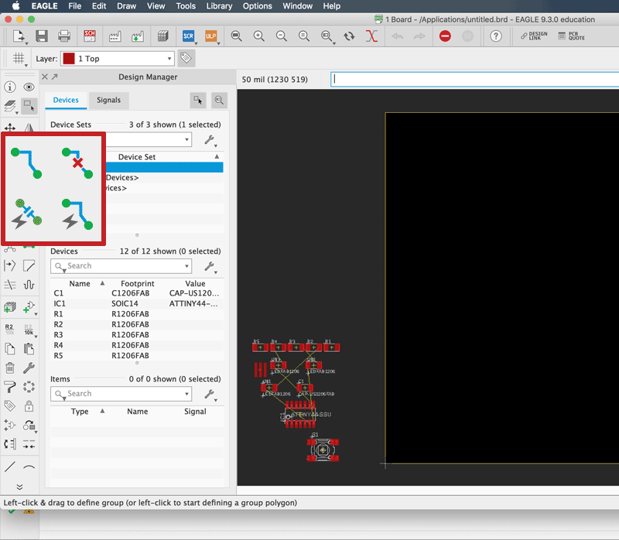The image size is (619, 540).
Task: Click the redraw circular arrows icon
Action: click(349, 36)
